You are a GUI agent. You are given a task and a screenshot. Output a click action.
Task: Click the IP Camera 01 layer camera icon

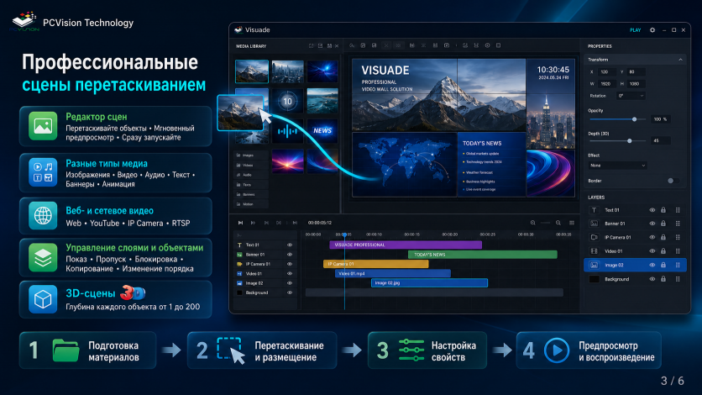point(595,237)
